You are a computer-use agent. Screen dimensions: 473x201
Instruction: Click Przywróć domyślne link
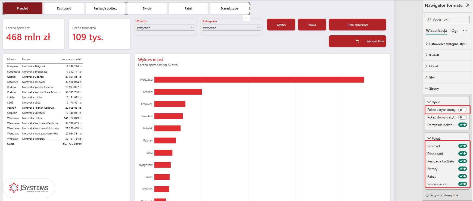[444, 195]
